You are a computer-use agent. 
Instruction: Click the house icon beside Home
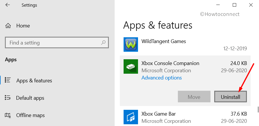point(8,26)
